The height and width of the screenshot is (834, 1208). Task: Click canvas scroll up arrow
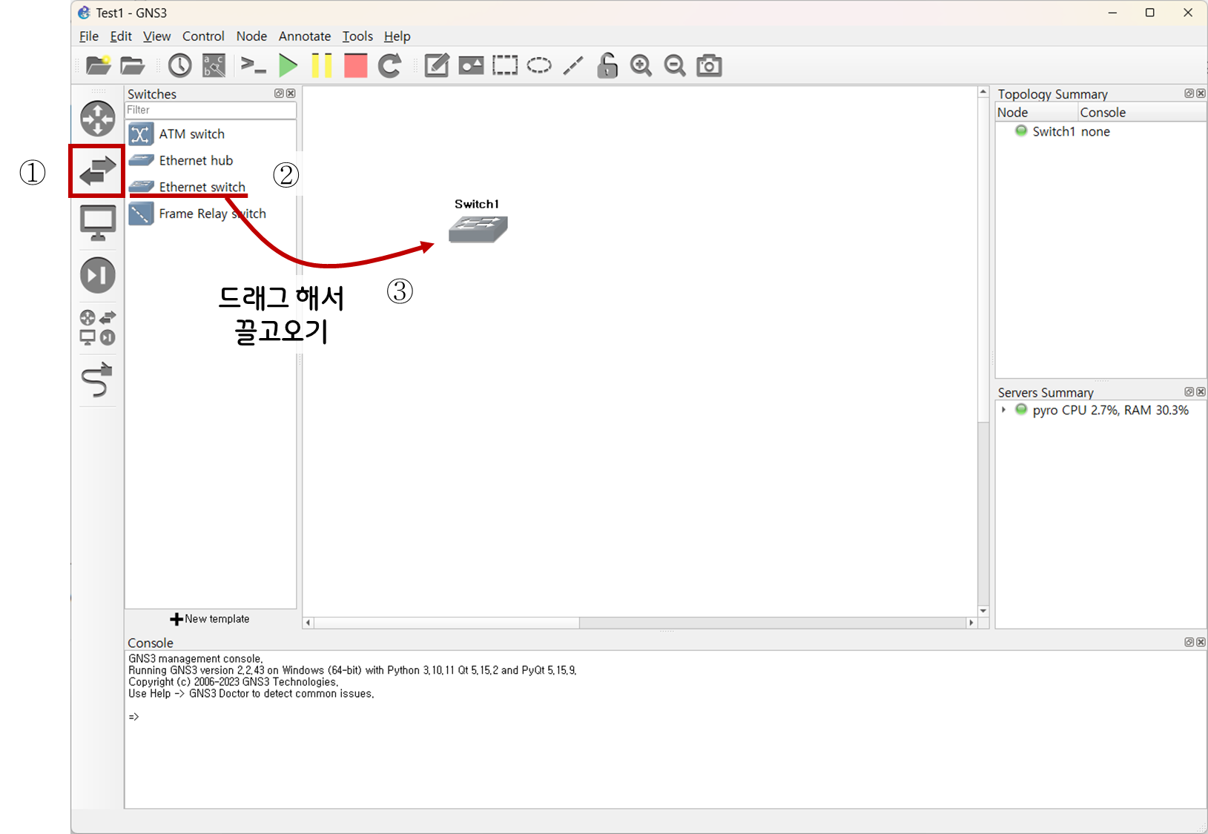coord(983,93)
